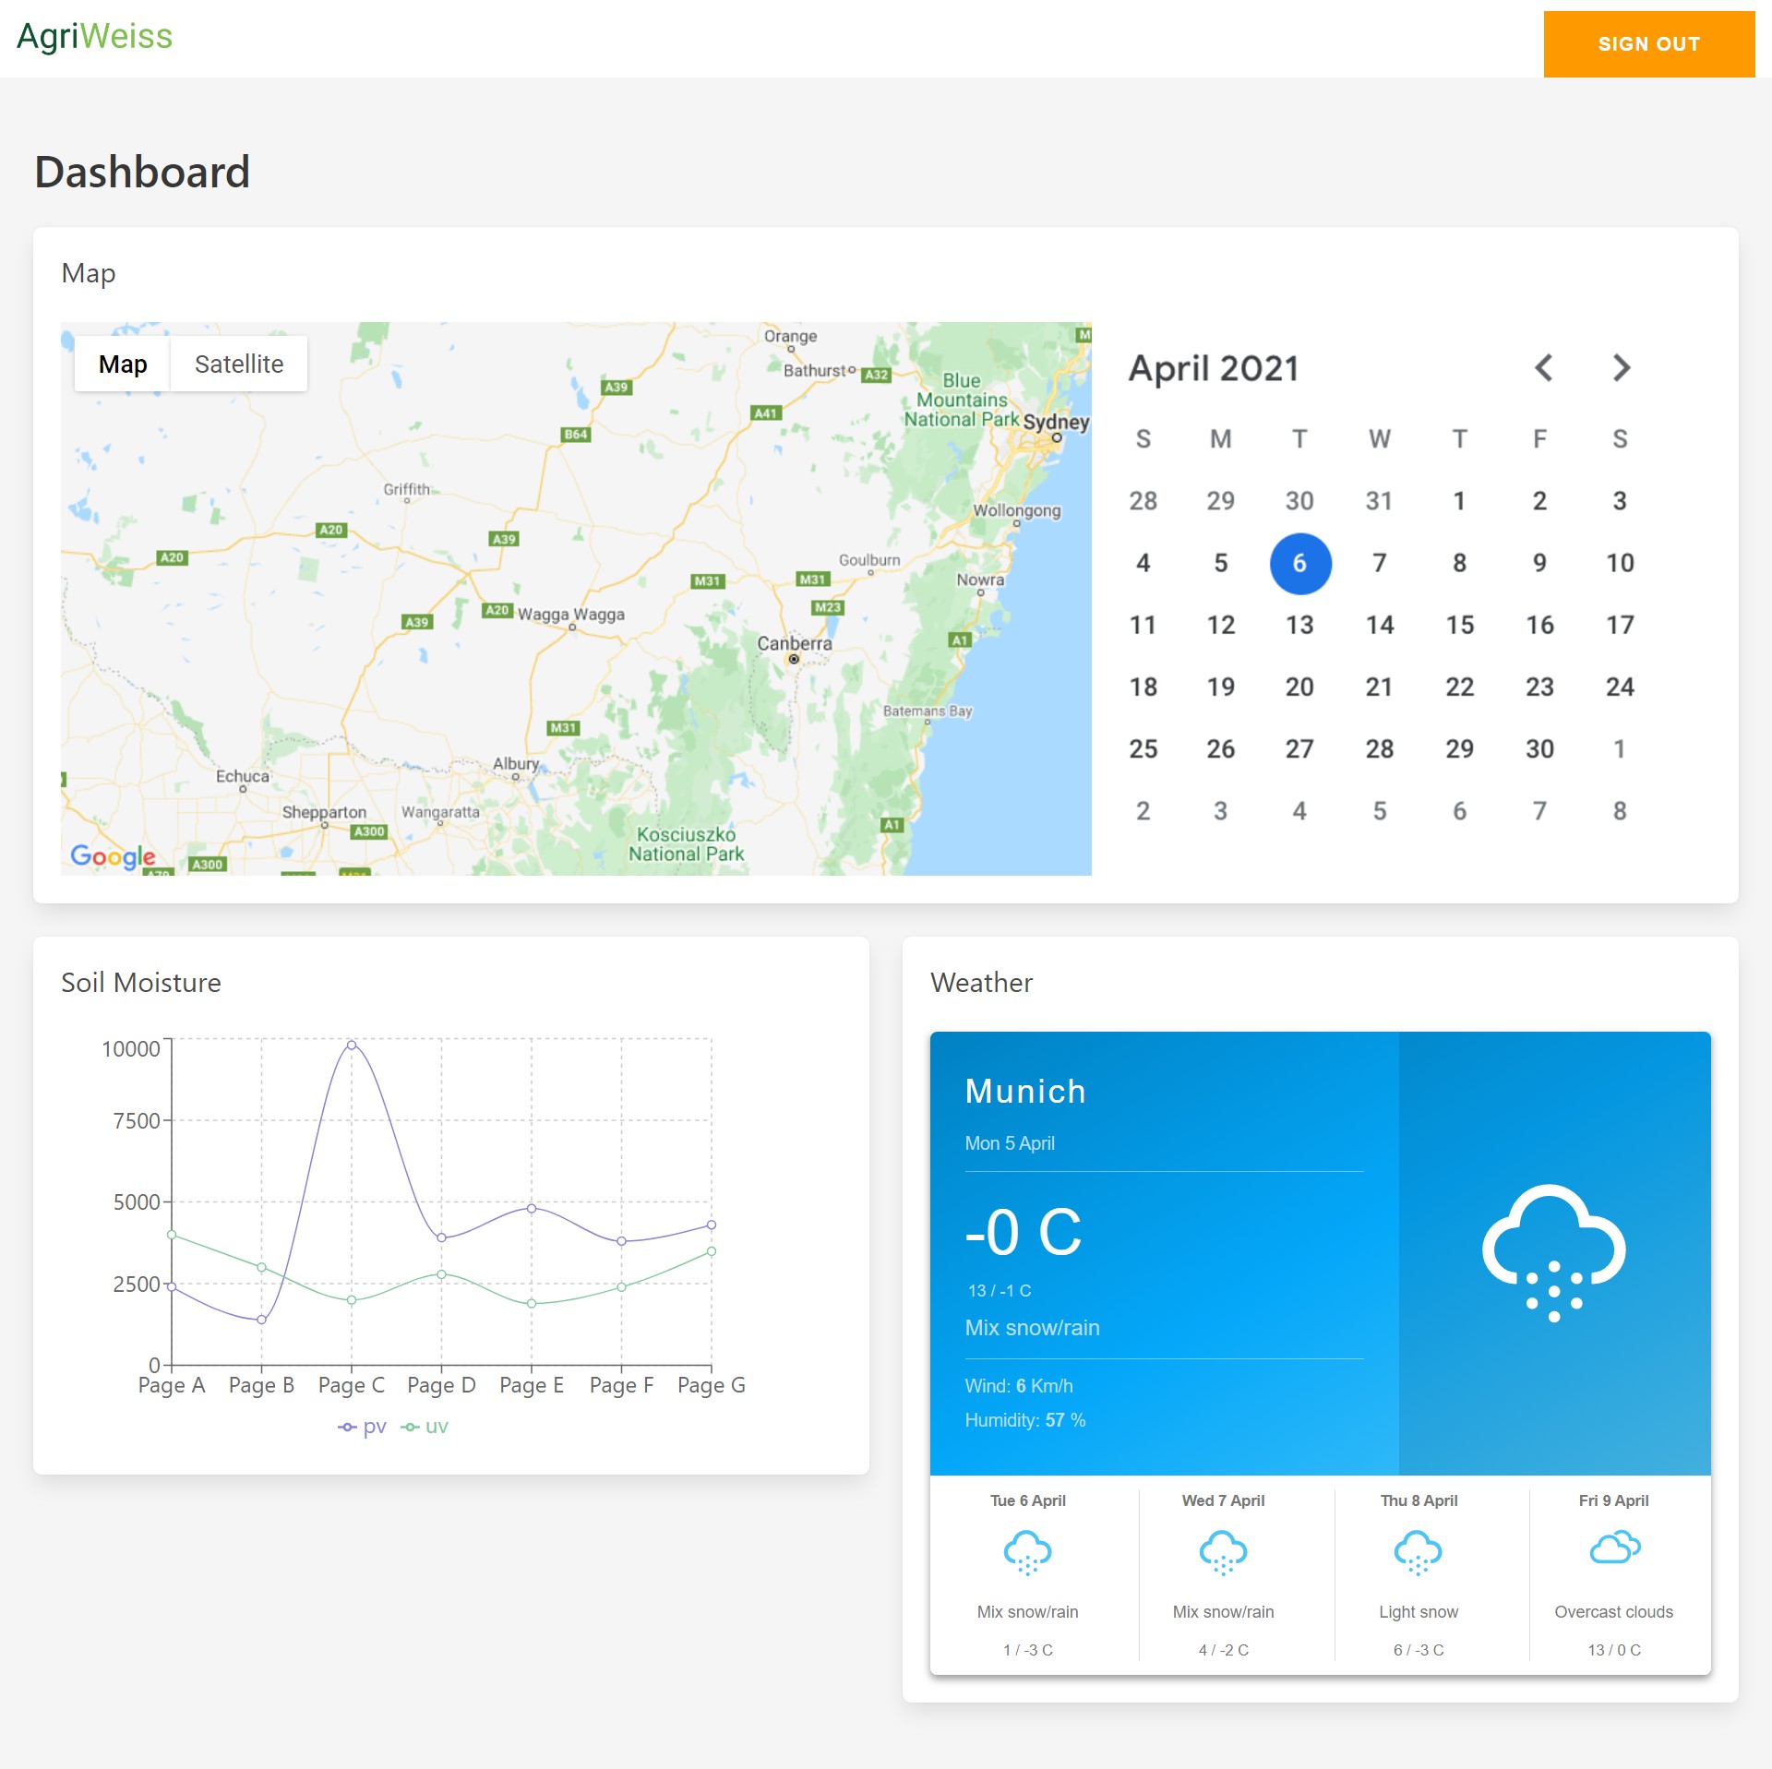
Task: Click Wed 7 April forecast weather icon
Action: pos(1223,1552)
